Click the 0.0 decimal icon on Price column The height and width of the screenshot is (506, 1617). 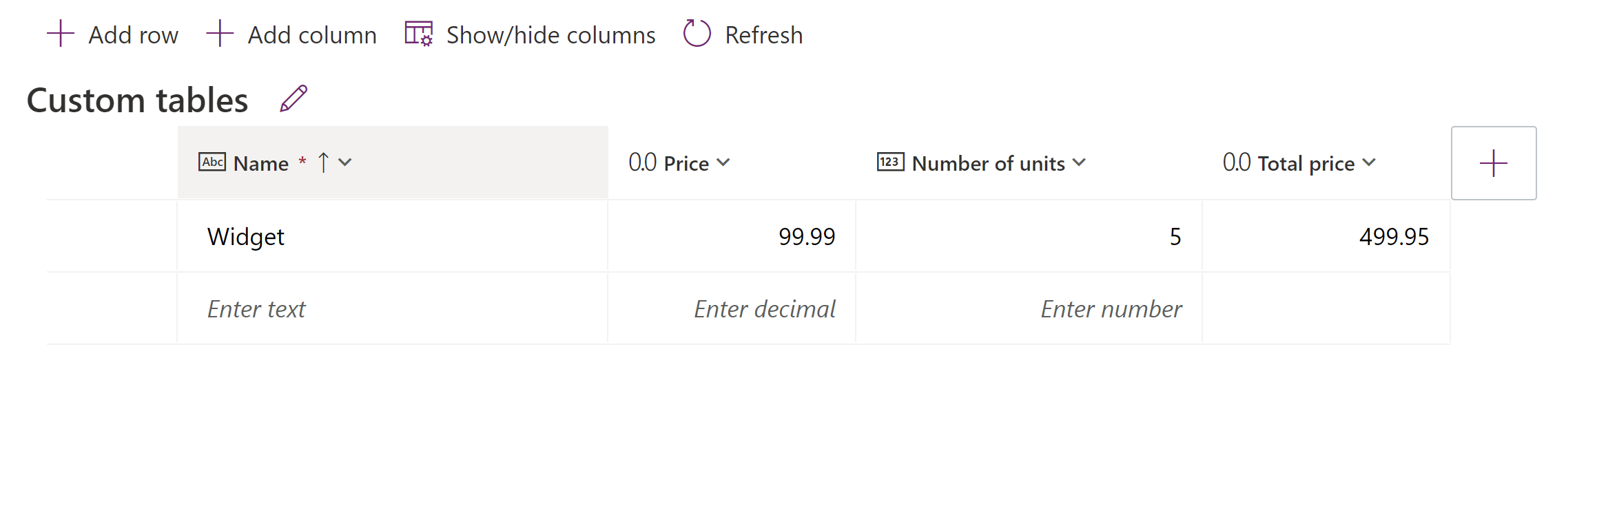pyautogui.click(x=641, y=162)
